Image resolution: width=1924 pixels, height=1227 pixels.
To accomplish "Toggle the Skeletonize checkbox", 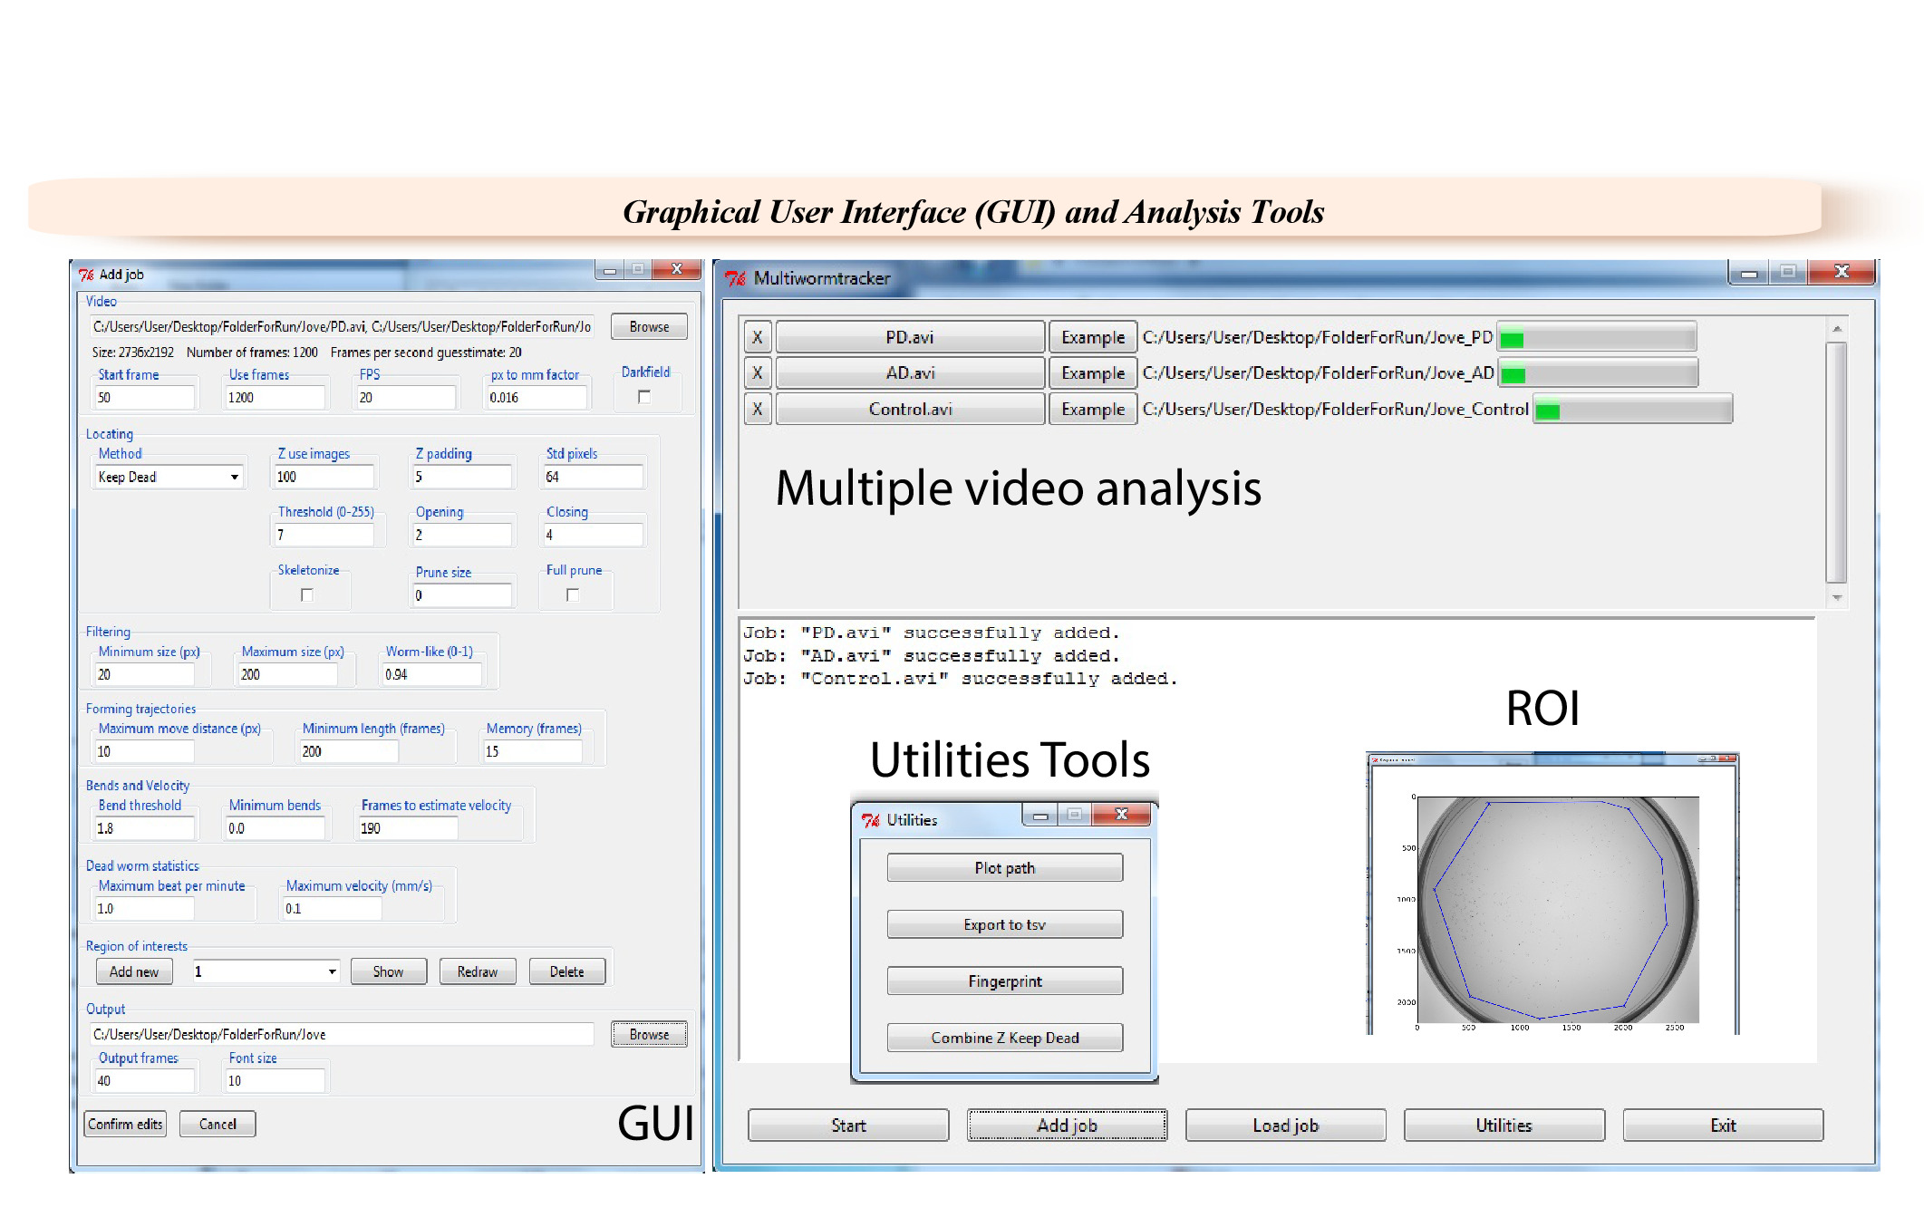I will pyautogui.click(x=307, y=595).
